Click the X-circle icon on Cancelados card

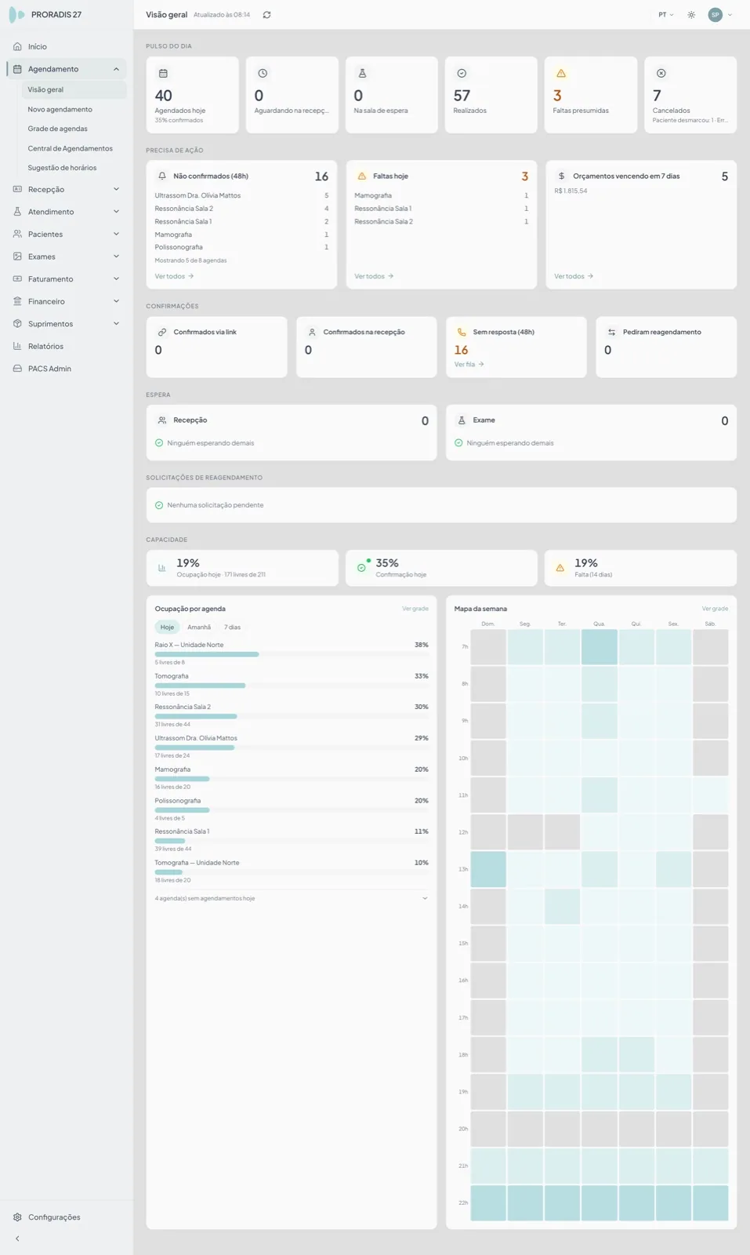[661, 74]
